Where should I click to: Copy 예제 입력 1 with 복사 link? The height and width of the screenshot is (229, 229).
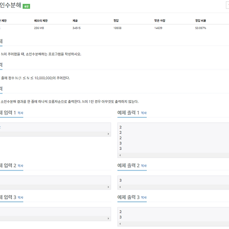[x=21, y=113]
